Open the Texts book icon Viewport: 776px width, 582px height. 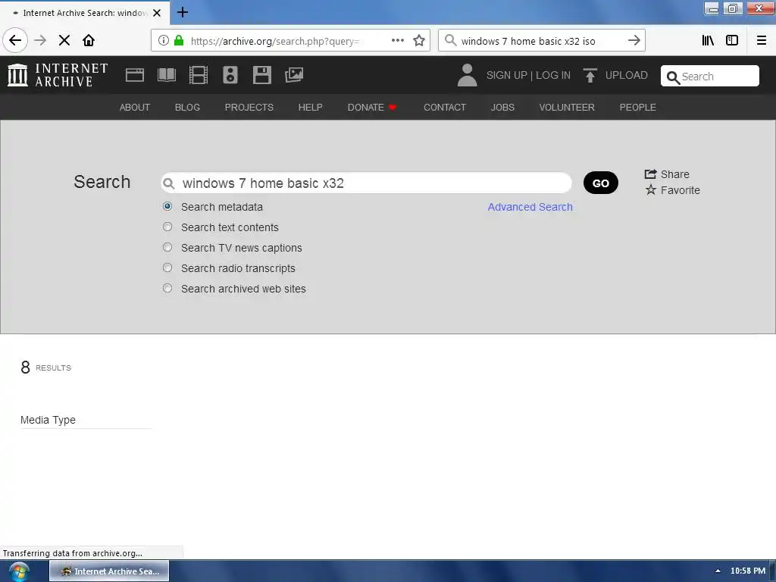point(166,75)
